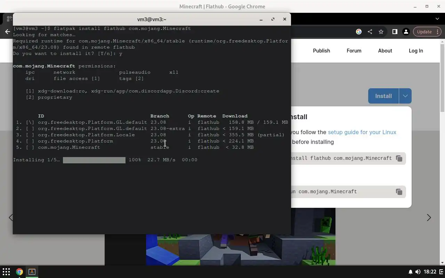Click 'proprietary' tag text in terminal

point(55,97)
